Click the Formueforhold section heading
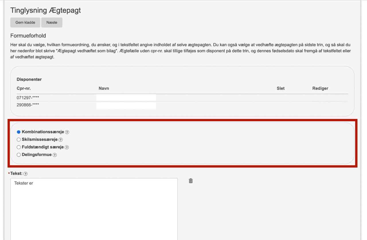Screen dimensions: 367x240 point(28,36)
